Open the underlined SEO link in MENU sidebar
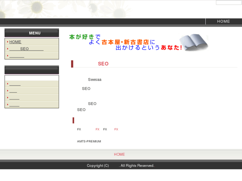This screenshot has height=181, width=242. click(26, 49)
